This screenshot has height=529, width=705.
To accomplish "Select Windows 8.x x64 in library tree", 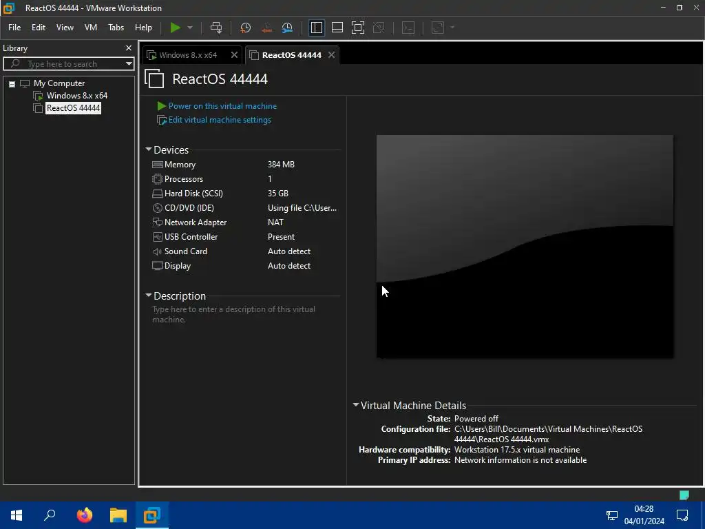I will [77, 96].
